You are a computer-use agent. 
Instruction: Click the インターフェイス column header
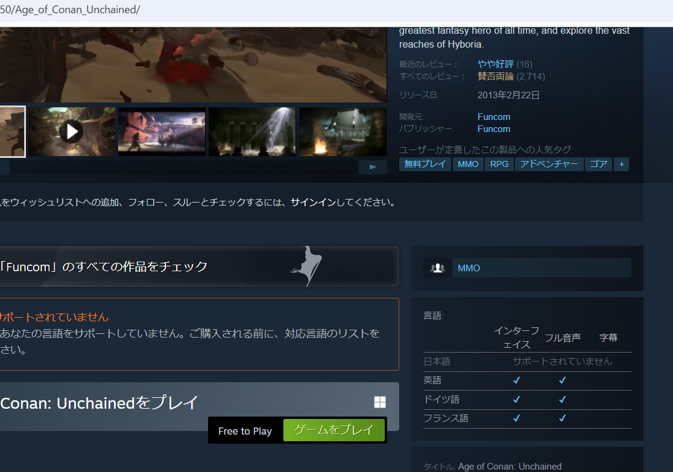tap(516, 337)
